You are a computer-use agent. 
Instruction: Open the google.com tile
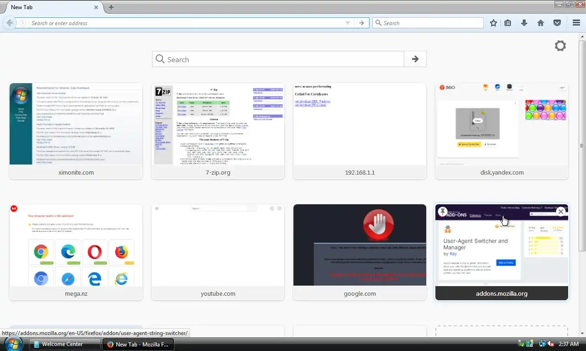[360, 252]
